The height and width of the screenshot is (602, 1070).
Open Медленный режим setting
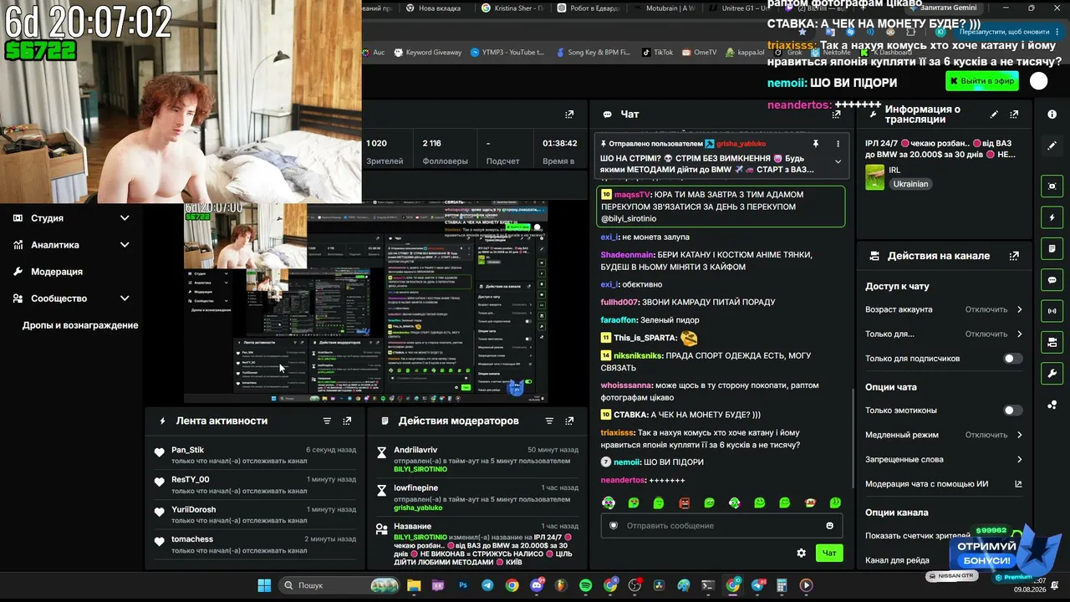pyautogui.click(x=944, y=435)
